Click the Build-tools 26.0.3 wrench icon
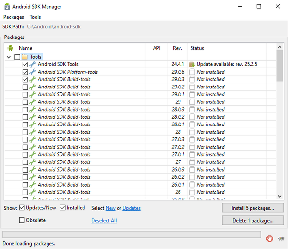 (x=33, y=170)
